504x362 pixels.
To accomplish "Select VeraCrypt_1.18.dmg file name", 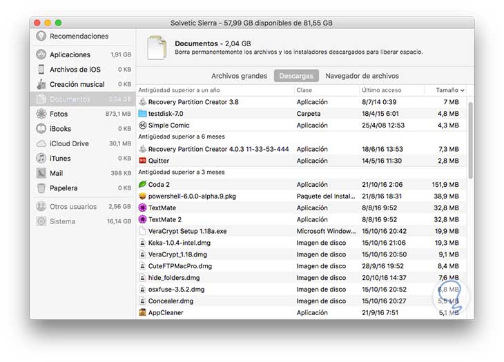I will [x=177, y=254].
